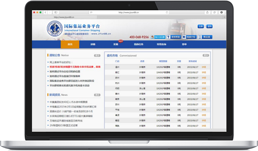The height and width of the screenshot is (151, 258).
Task: Open the Safari share button
Action: click(207, 12)
